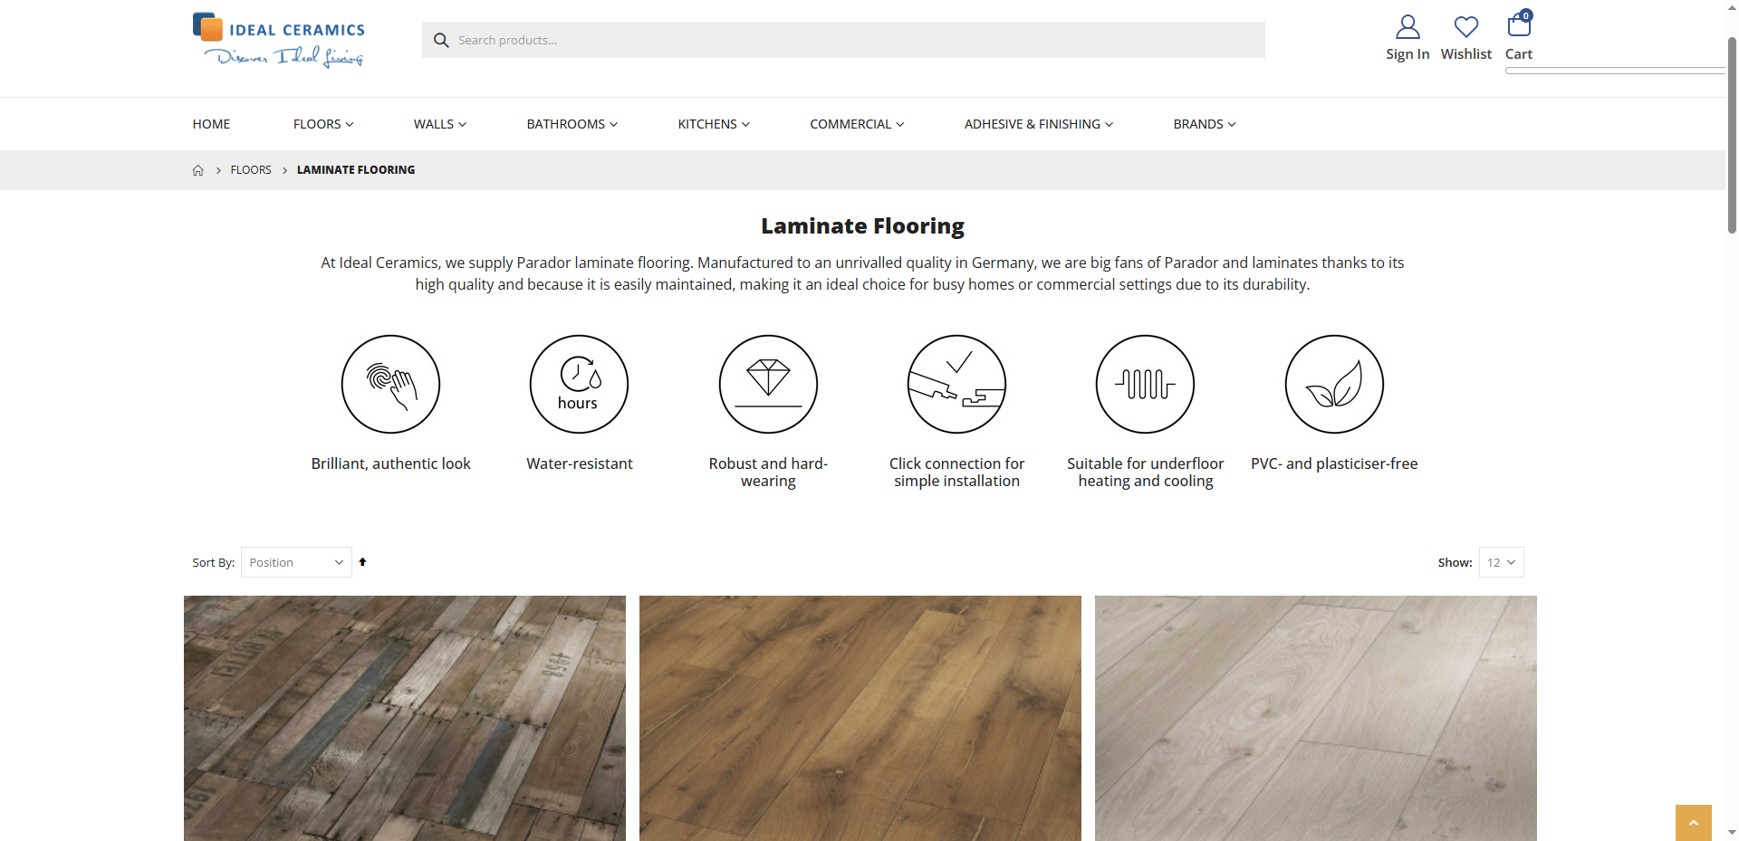Click the scroll-to-top arrow button
This screenshot has width=1739, height=841.
(x=1693, y=822)
